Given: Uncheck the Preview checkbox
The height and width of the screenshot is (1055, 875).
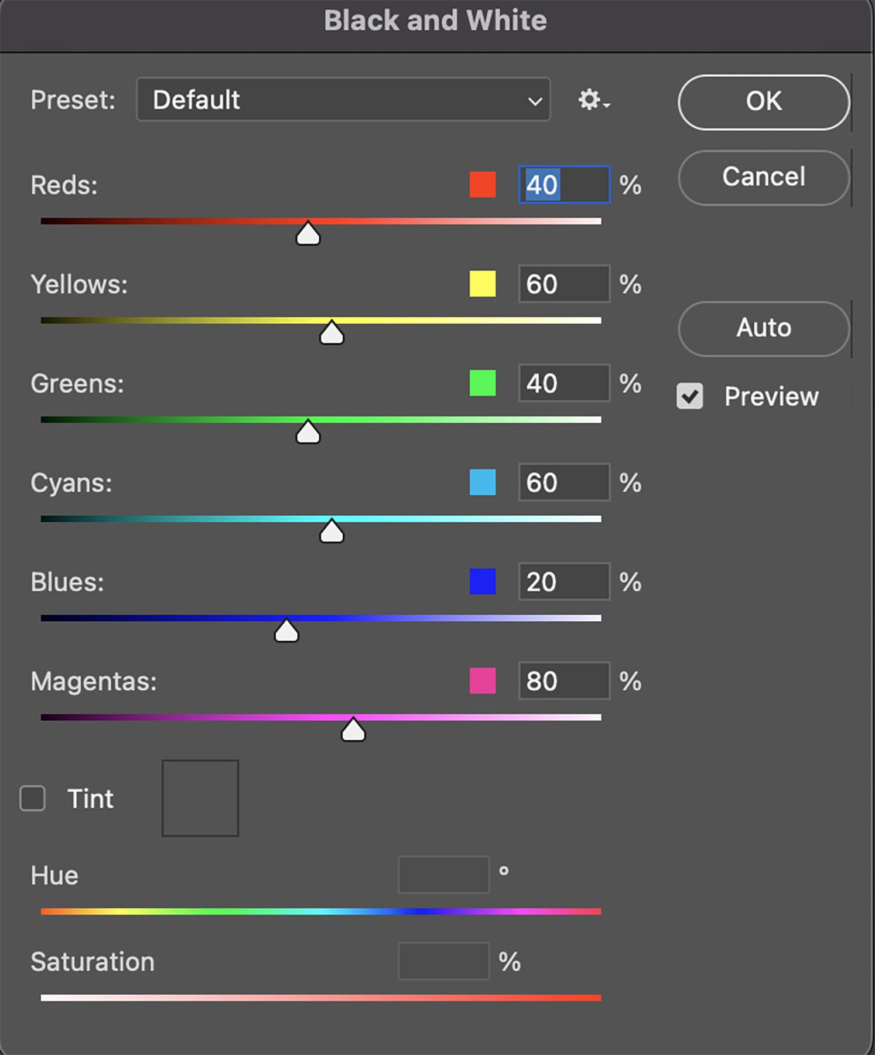Looking at the screenshot, I should 689,396.
